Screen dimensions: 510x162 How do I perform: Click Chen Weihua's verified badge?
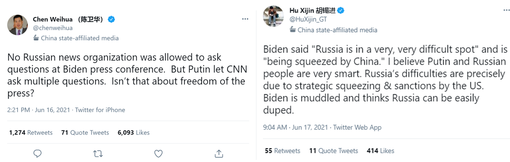(x=111, y=19)
